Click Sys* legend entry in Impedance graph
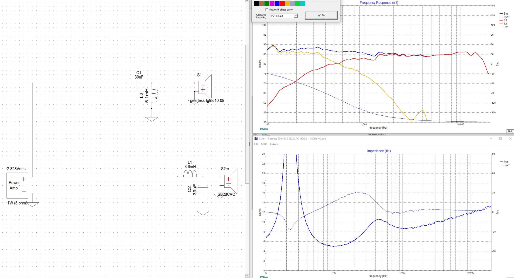Screen dimensions: 514x278 (504, 165)
